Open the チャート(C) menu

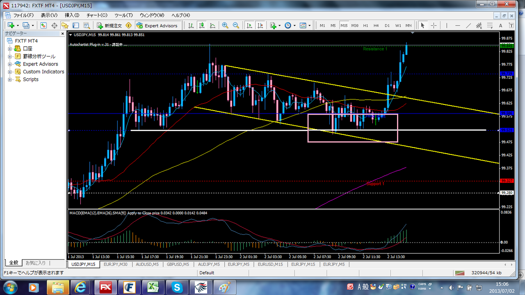(97, 15)
